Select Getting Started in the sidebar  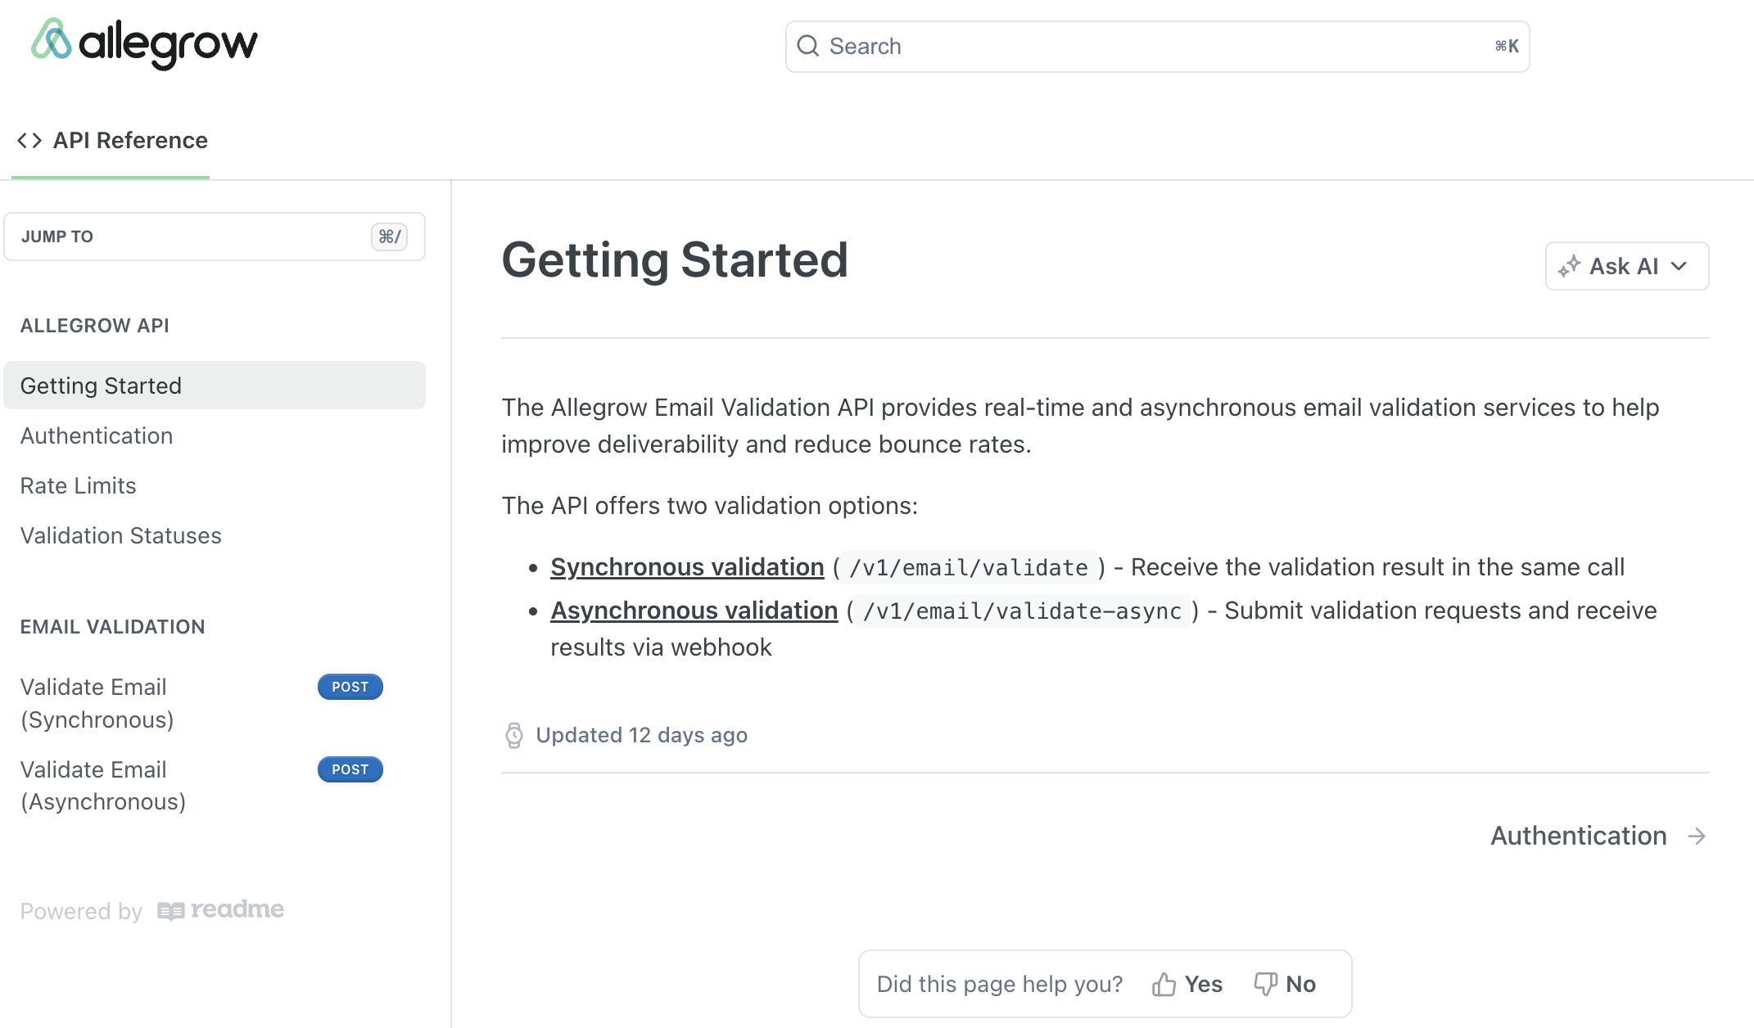pyautogui.click(x=215, y=385)
